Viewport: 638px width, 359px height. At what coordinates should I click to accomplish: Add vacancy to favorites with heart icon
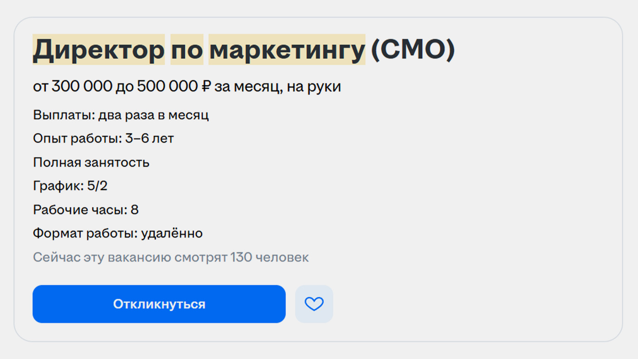pyautogui.click(x=314, y=304)
